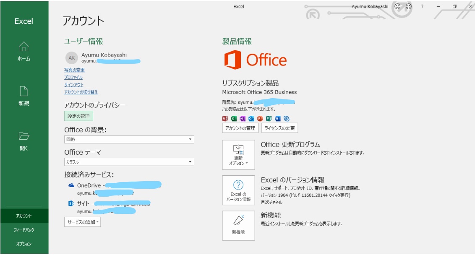The width and height of the screenshot is (475, 255).
Task: Minimize the Excel window
Action: click(438, 6)
